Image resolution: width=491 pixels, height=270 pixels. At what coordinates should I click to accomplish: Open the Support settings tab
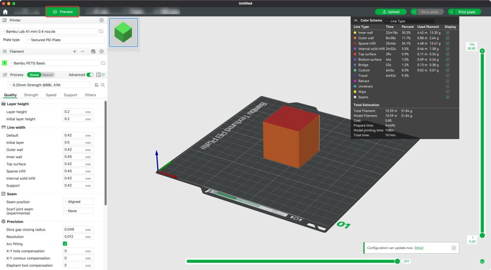[70, 95]
